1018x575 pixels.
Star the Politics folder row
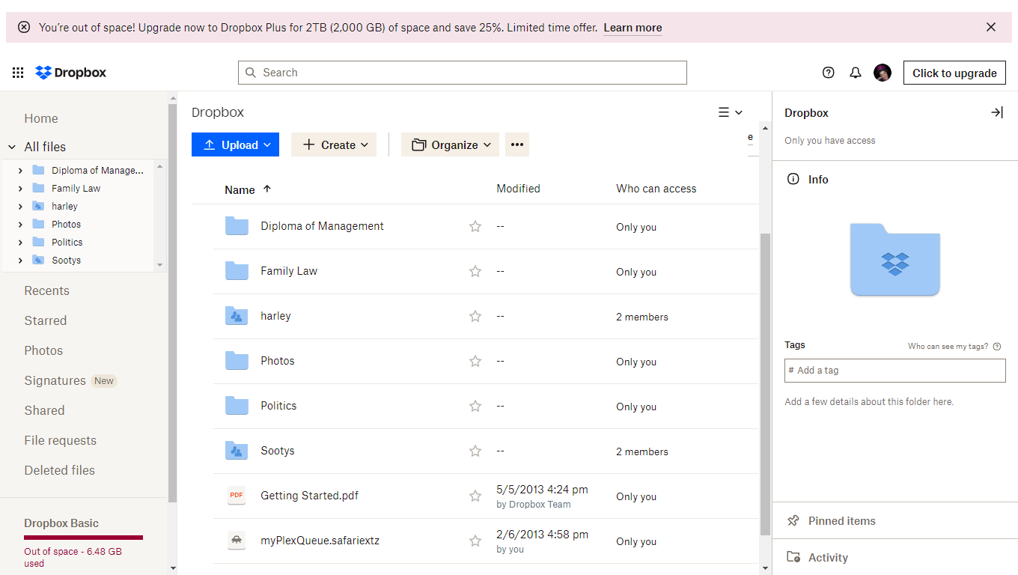[x=475, y=406]
